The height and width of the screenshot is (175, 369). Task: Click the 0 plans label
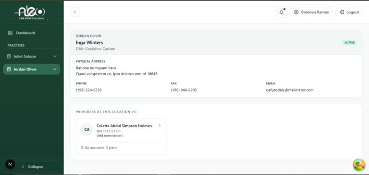coord(111,148)
